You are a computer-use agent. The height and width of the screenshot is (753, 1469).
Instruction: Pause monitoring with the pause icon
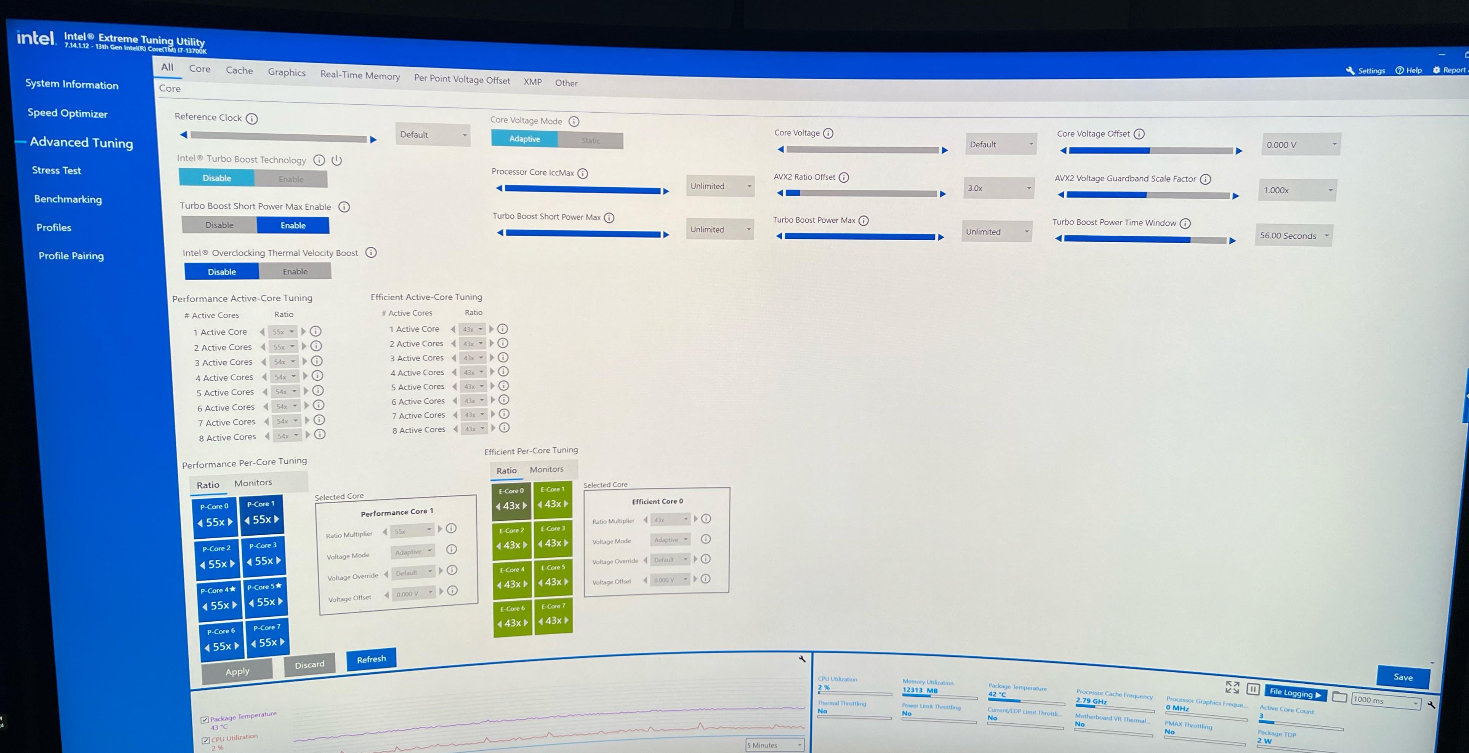click(1253, 689)
